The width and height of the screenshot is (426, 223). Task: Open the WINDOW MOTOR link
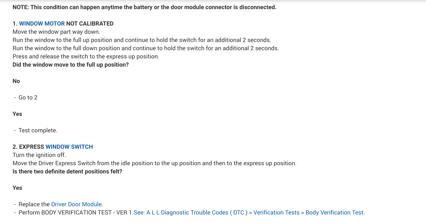[x=42, y=23]
